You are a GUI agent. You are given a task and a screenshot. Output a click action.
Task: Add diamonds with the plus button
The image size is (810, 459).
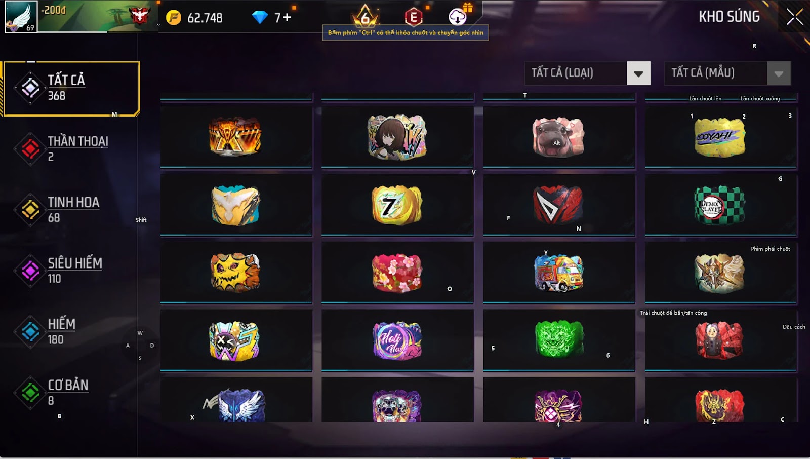click(287, 17)
